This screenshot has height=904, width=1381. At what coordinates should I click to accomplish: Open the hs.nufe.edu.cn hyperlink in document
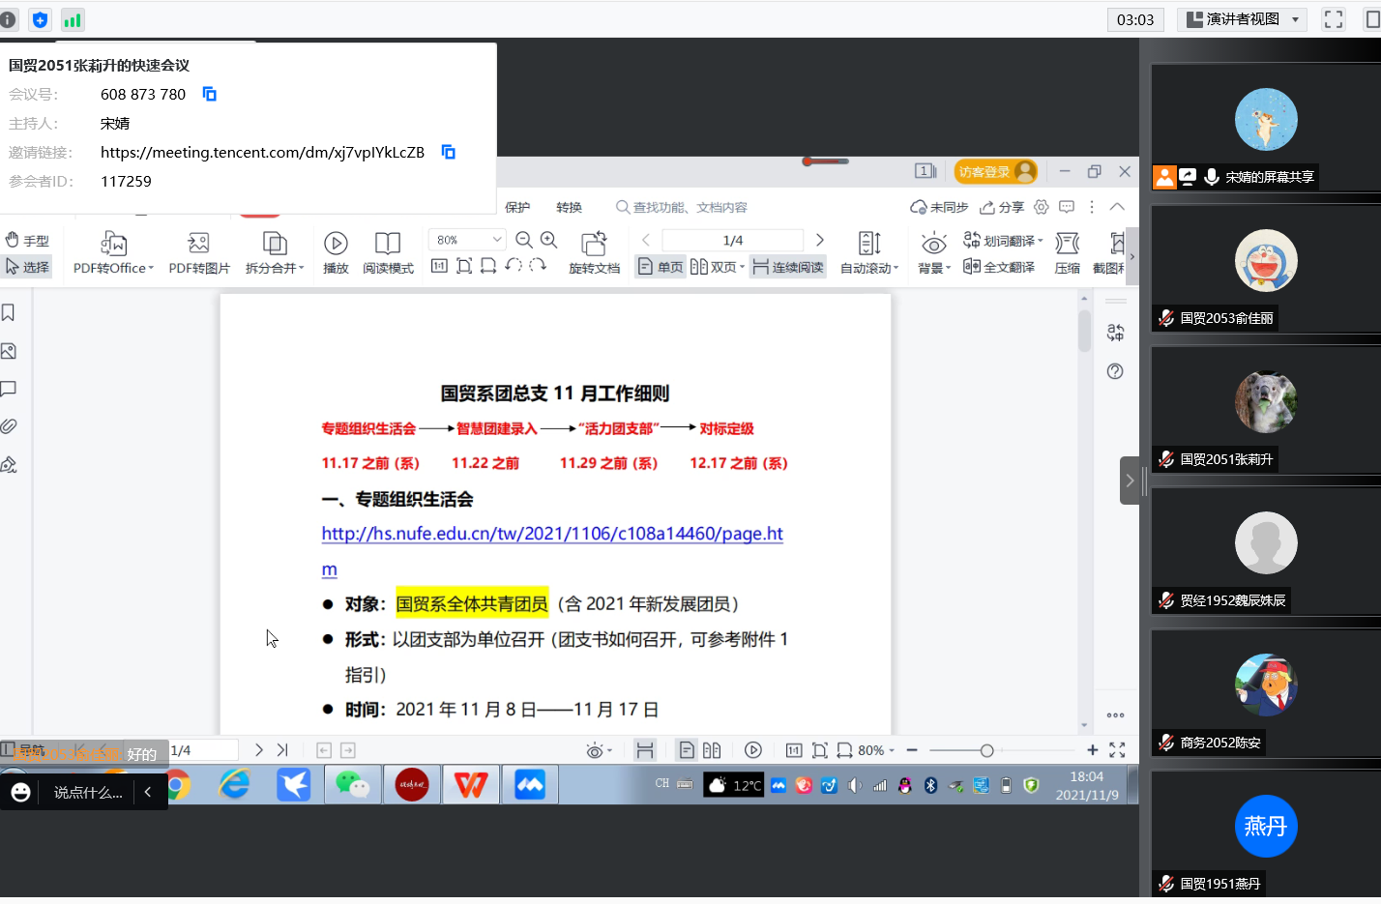[551, 534]
